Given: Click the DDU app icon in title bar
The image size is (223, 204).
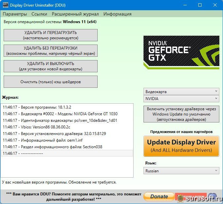Looking at the screenshot, I should pyautogui.click(x=5, y=5).
